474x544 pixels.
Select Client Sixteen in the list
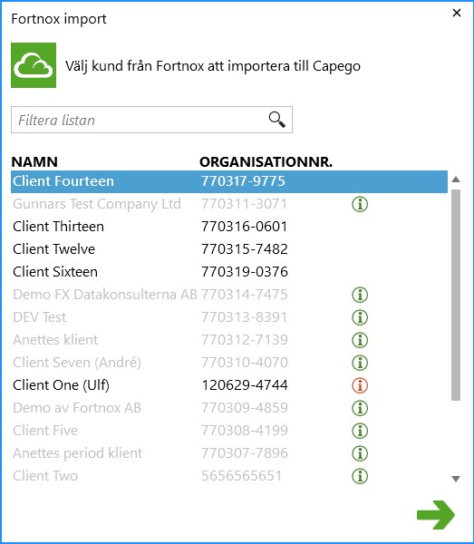pos(229,272)
